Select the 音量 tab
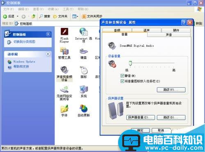This screenshot has height=152, width=205. click(x=125, y=34)
